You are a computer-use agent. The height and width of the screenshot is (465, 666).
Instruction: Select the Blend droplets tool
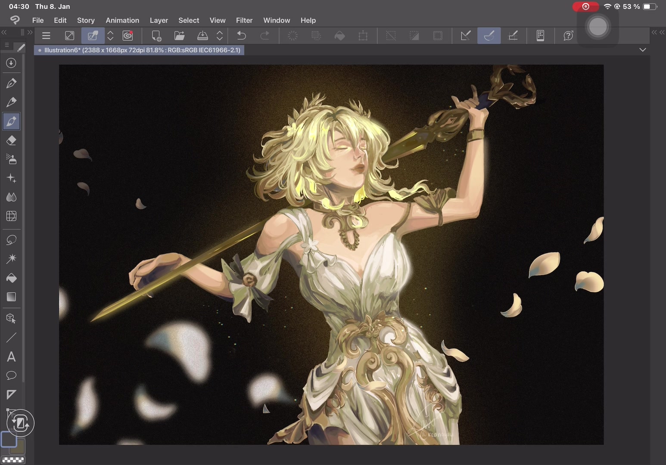pos(11,197)
